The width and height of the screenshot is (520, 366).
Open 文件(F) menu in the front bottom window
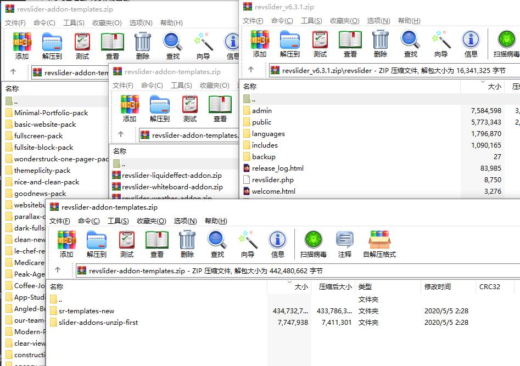(x=60, y=221)
